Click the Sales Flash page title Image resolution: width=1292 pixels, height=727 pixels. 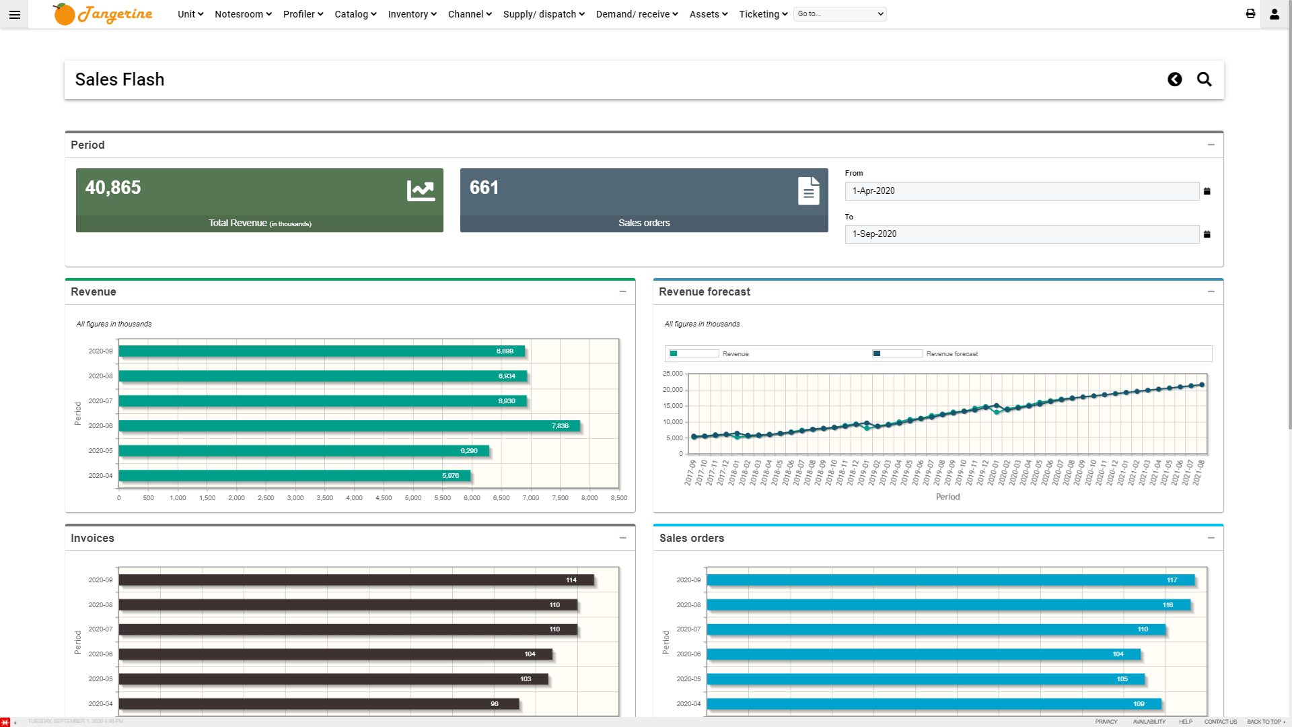[x=120, y=79]
